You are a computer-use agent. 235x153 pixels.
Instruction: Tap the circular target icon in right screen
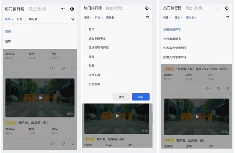click(x=227, y=8)
